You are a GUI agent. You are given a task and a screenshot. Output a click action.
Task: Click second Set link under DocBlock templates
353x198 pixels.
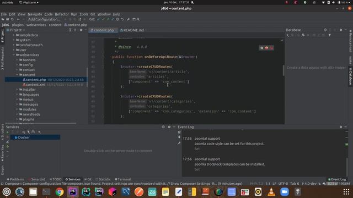[x=197, y=169]
